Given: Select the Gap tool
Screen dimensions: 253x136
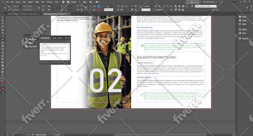Looking at the screenshot, I should (3, 27).
